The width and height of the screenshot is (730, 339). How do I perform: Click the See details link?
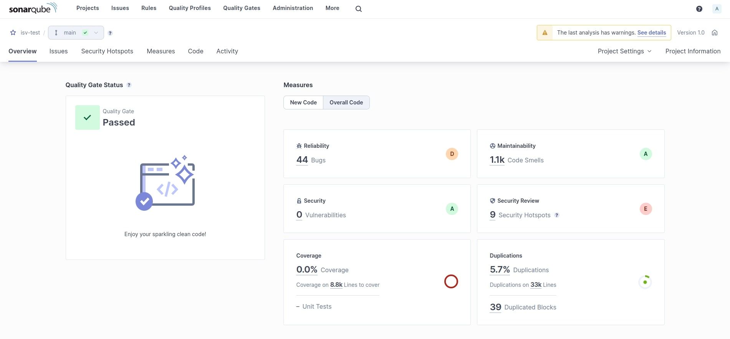[x=652, y=33]
